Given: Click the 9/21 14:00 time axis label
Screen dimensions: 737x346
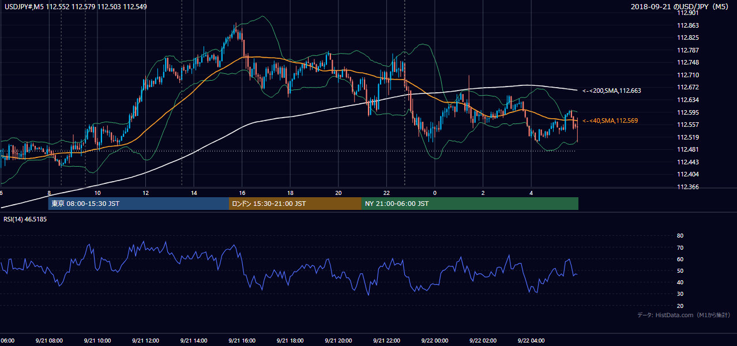Looking at the screenshot, I should pyautogui.click(x=194, y=341).
